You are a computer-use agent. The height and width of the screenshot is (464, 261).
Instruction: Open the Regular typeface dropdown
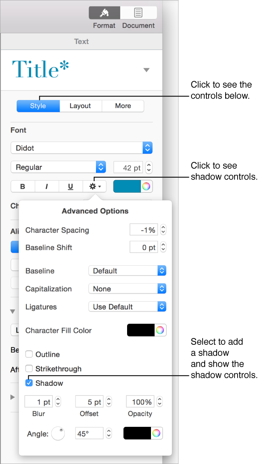point(58,167)
